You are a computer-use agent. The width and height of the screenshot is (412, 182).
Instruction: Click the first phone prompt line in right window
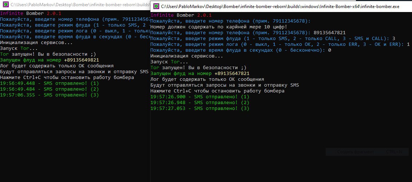tap(230, 21)
